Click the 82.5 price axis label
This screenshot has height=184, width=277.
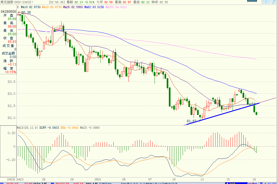pyautogui.click(x=11, y=106)
